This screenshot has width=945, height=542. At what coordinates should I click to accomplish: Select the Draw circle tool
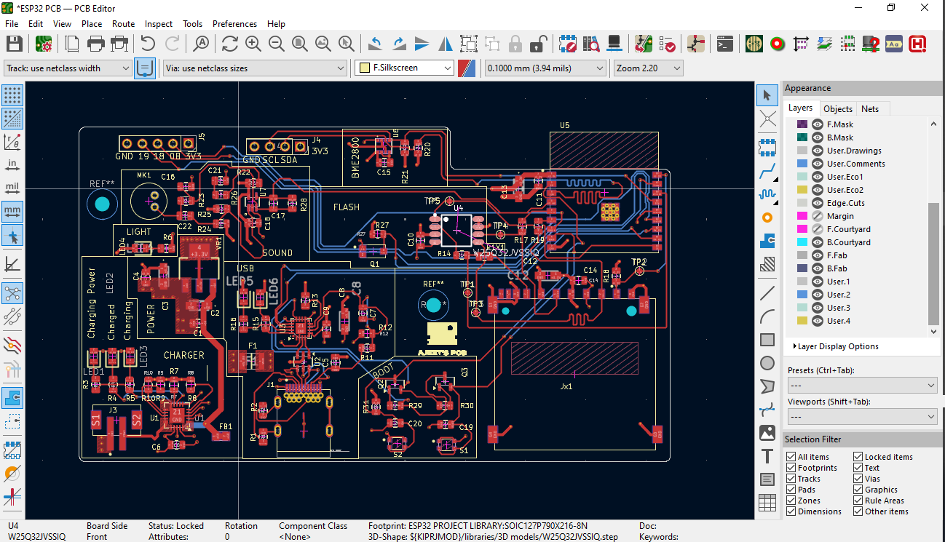pos(767,363)
